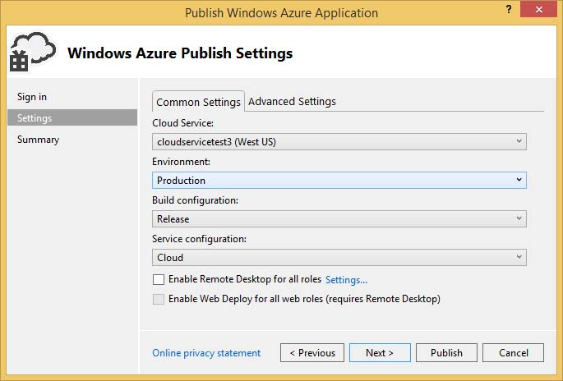Open the Service configuration dropdown

point(339,258)
